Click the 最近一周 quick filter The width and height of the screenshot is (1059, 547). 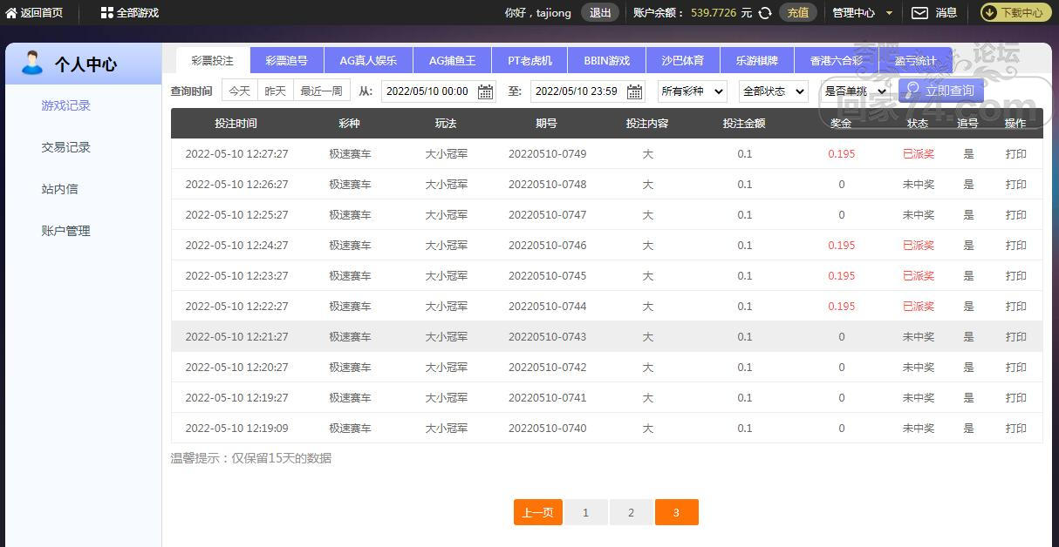322,91
